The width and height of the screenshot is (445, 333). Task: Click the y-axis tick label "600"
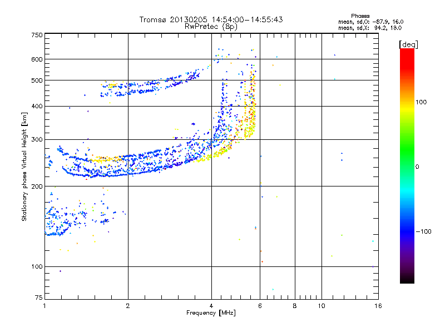(37, 59)
